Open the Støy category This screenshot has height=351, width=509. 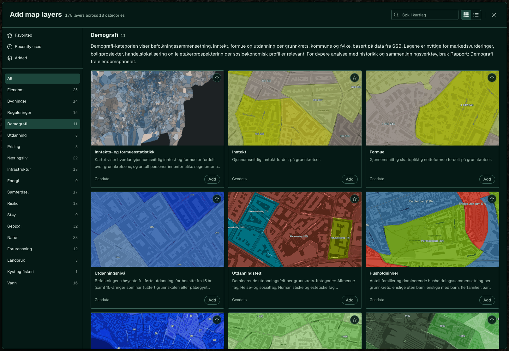[x=42, y=215]
